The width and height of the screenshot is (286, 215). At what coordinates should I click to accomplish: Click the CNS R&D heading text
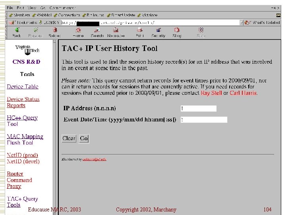coord(27,62)
